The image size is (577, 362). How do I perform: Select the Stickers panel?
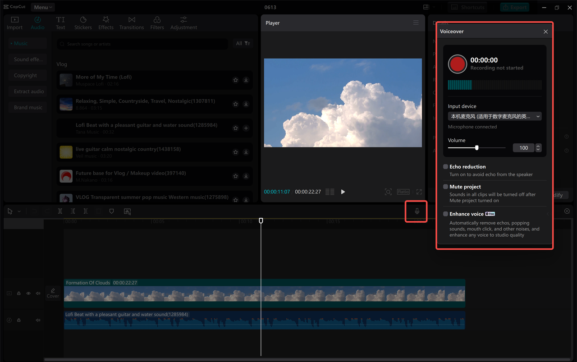[83, 23]
